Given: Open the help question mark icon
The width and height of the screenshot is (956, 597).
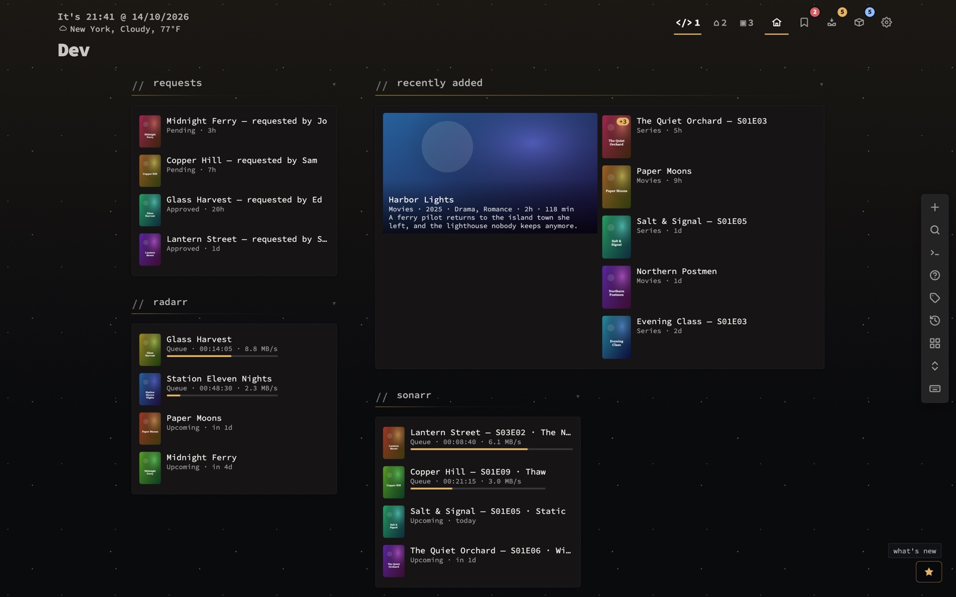Looking at the screenshot, I should pos(934,275).
